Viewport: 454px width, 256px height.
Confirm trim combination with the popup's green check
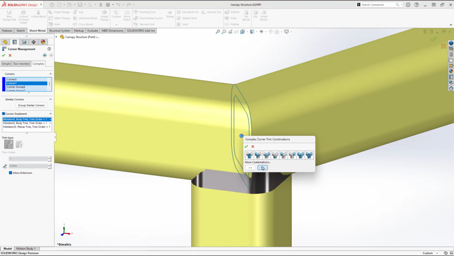point(246,147)
